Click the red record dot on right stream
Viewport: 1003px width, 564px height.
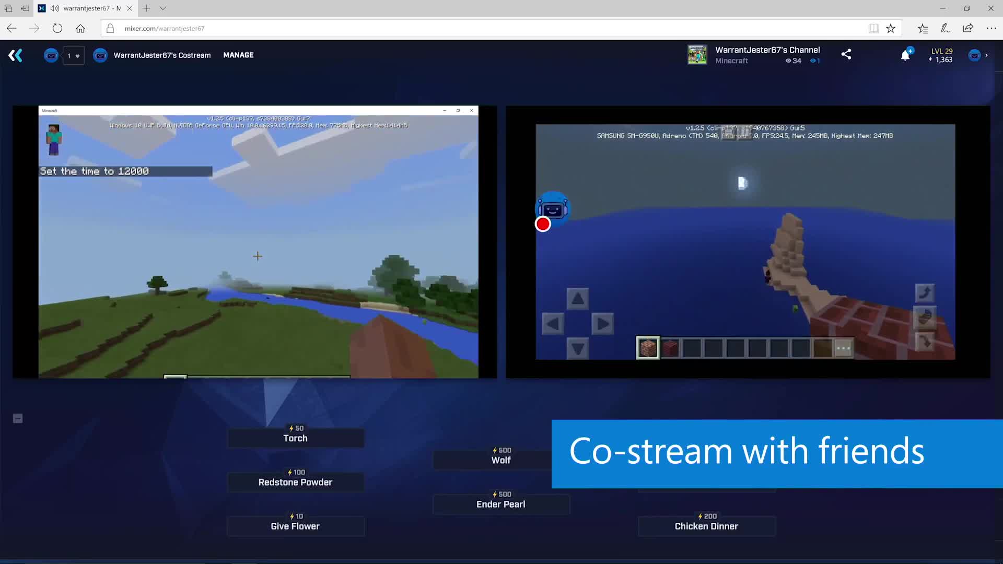(x=543, y=224)
